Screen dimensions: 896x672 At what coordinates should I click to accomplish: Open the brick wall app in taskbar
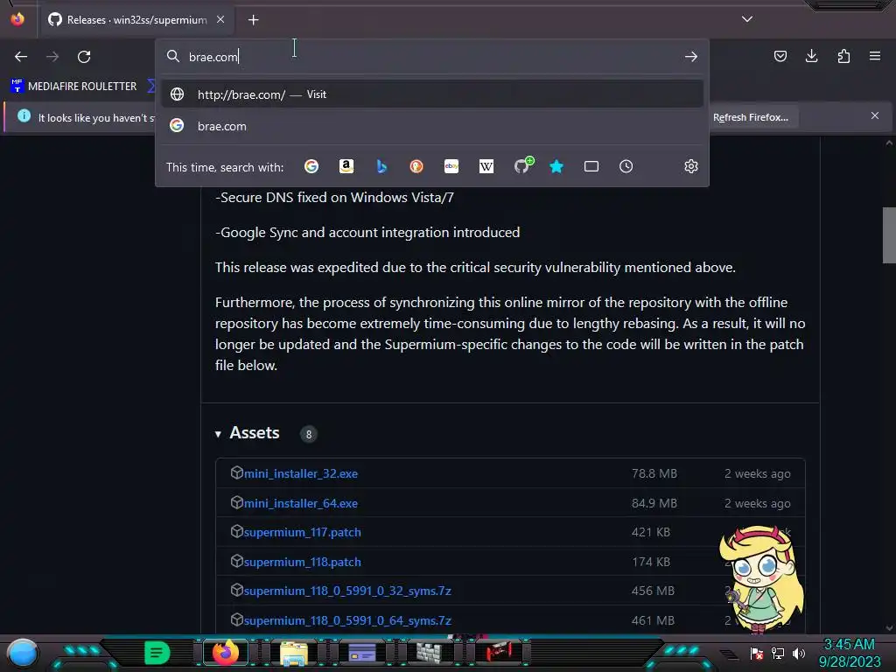tap(429, 652)
